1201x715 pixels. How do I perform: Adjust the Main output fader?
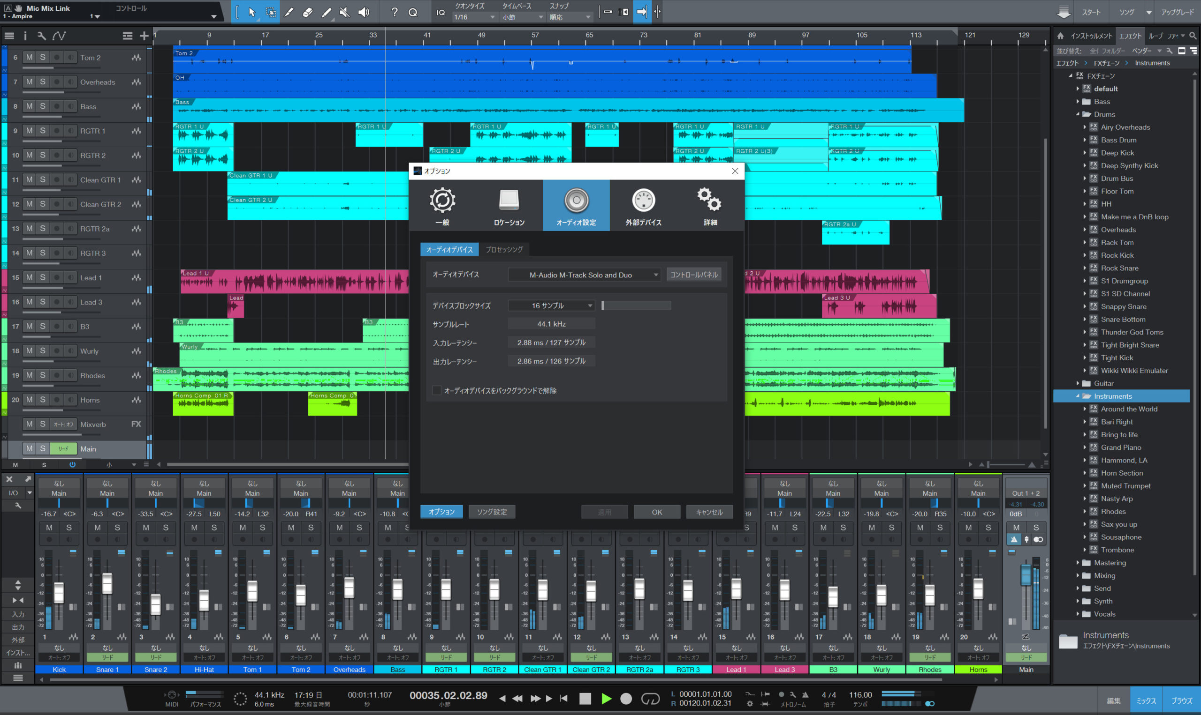click(x=1026, y=576)
